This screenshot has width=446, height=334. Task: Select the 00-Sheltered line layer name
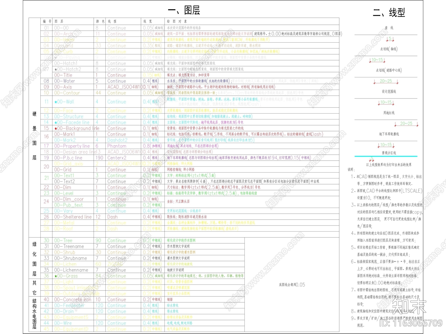(x=73, y=217)
